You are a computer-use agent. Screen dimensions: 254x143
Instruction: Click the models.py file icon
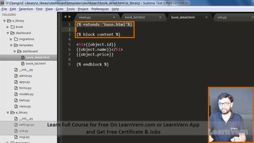[16, 94]
